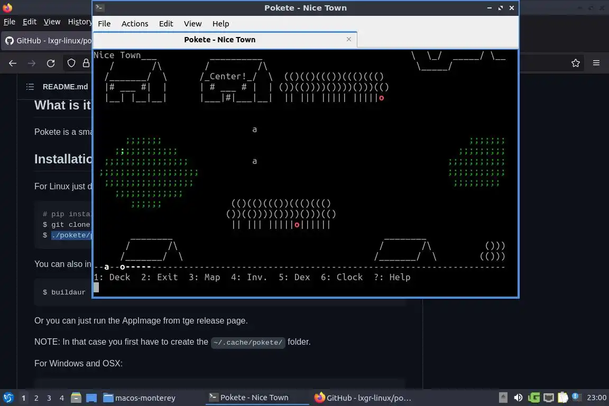
Task: Open the system start menu icon
Action: point(8,398)
